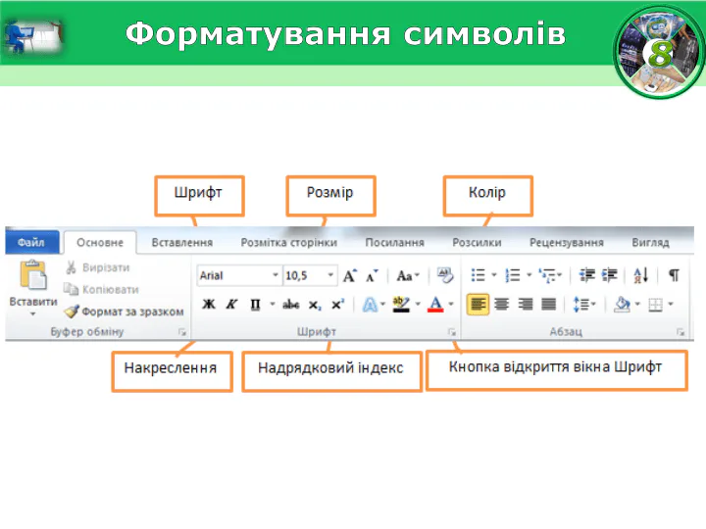Click the Grow Font (large A) icon
The image size is (706, 529).
tap(349, 276)
